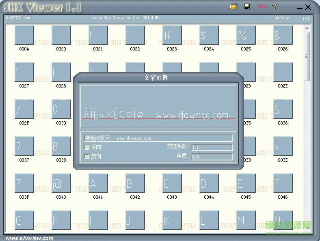Select the greater-than glyph 003E
This screenshot has width=320, height=241.
pyautogui.click(x=283, y=146)
